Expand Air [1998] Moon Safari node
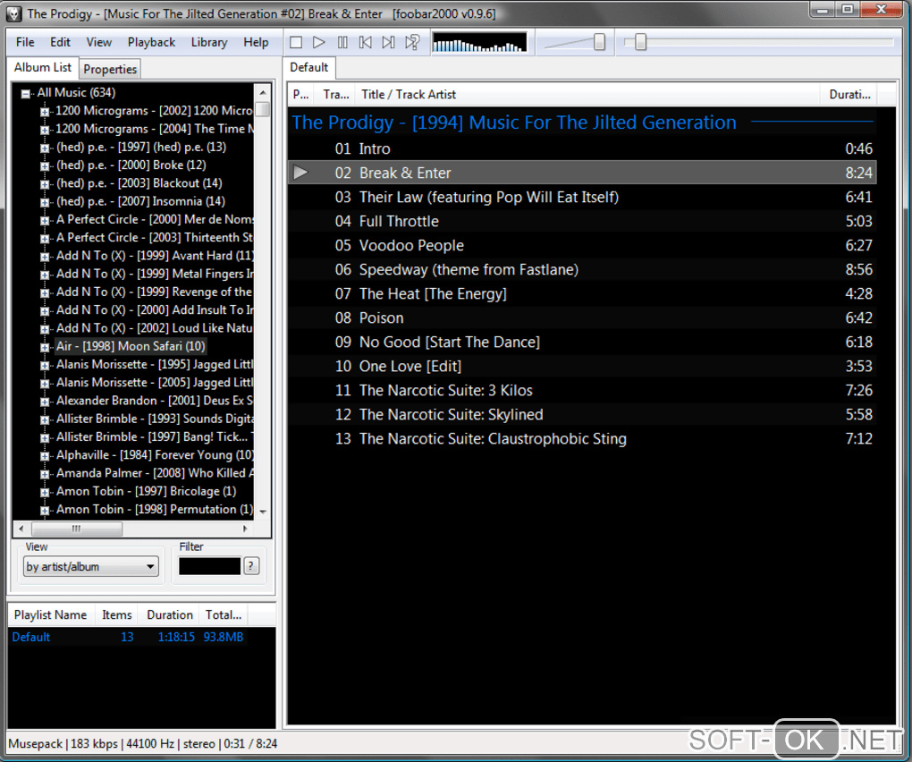This screenshot has height=762, width=912. click(x=44, y=347)
